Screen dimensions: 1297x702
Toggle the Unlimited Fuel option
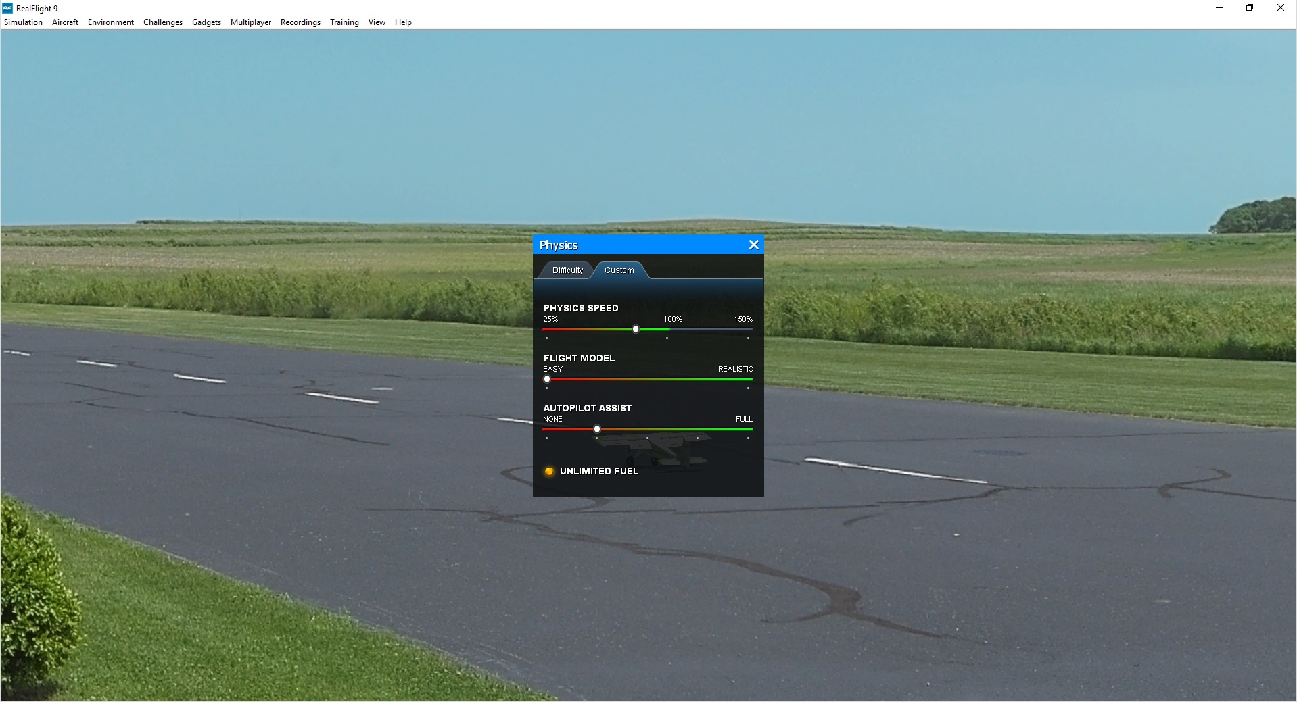599,471
